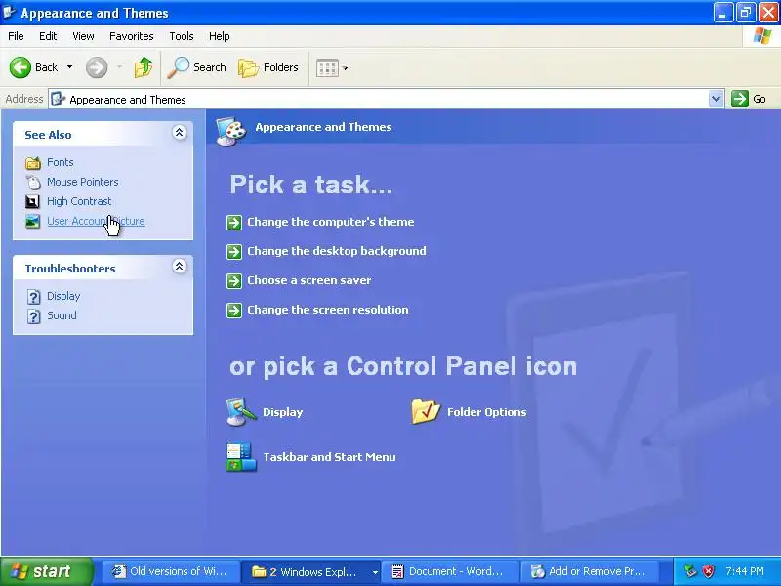Screen dimensions: 781x586
Task: Open the User Account Picture link
Action: tap(96, 221)
